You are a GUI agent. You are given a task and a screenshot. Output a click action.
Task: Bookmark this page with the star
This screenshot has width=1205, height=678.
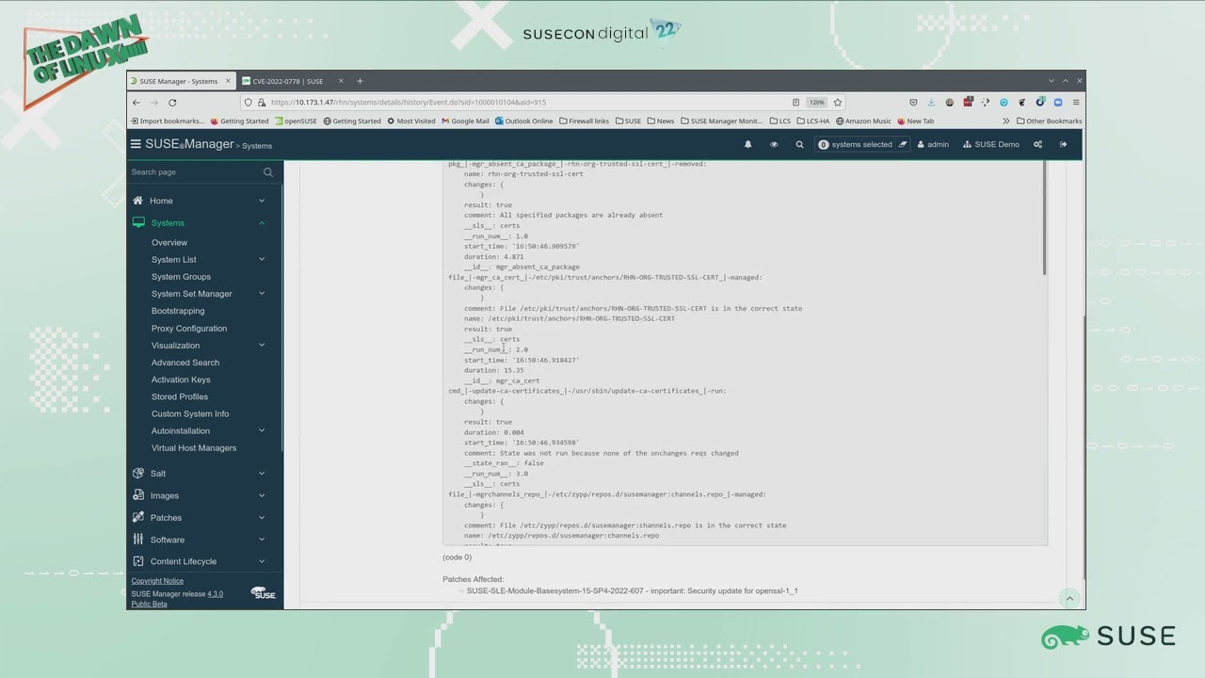[838, 102]
